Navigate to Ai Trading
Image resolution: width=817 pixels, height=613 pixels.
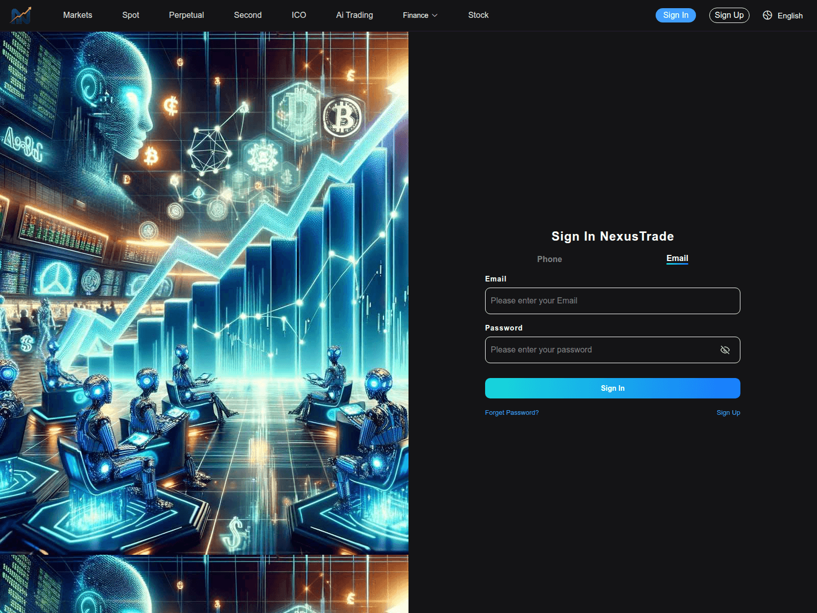(354, 15)
